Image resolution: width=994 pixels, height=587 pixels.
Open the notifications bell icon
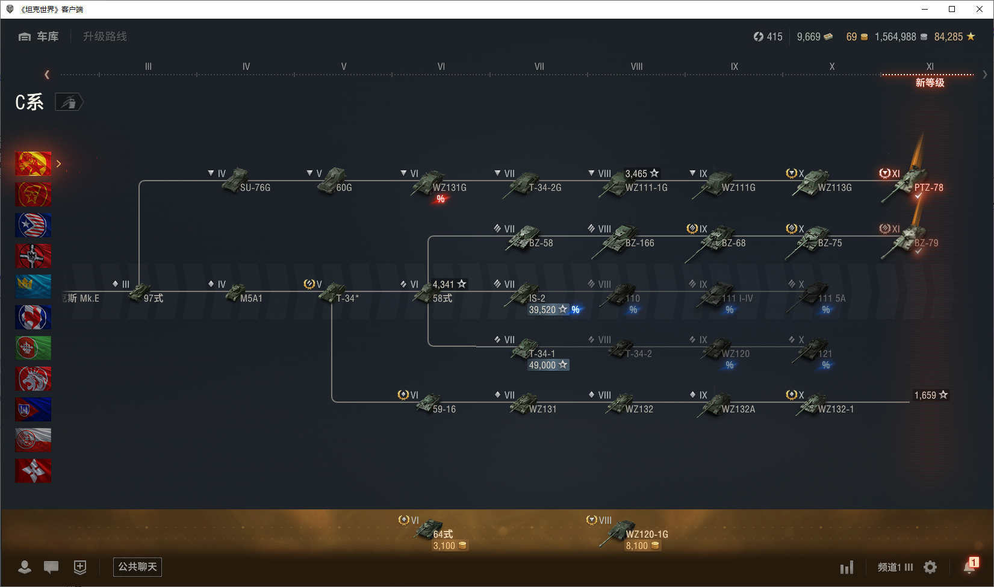point(969,567)
